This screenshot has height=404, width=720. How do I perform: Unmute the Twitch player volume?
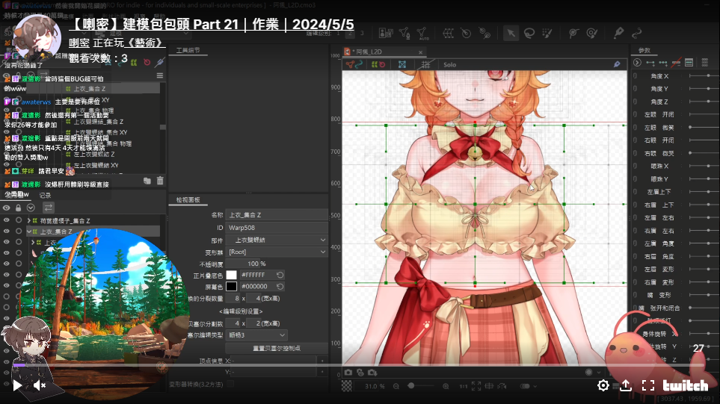(40, 385)
